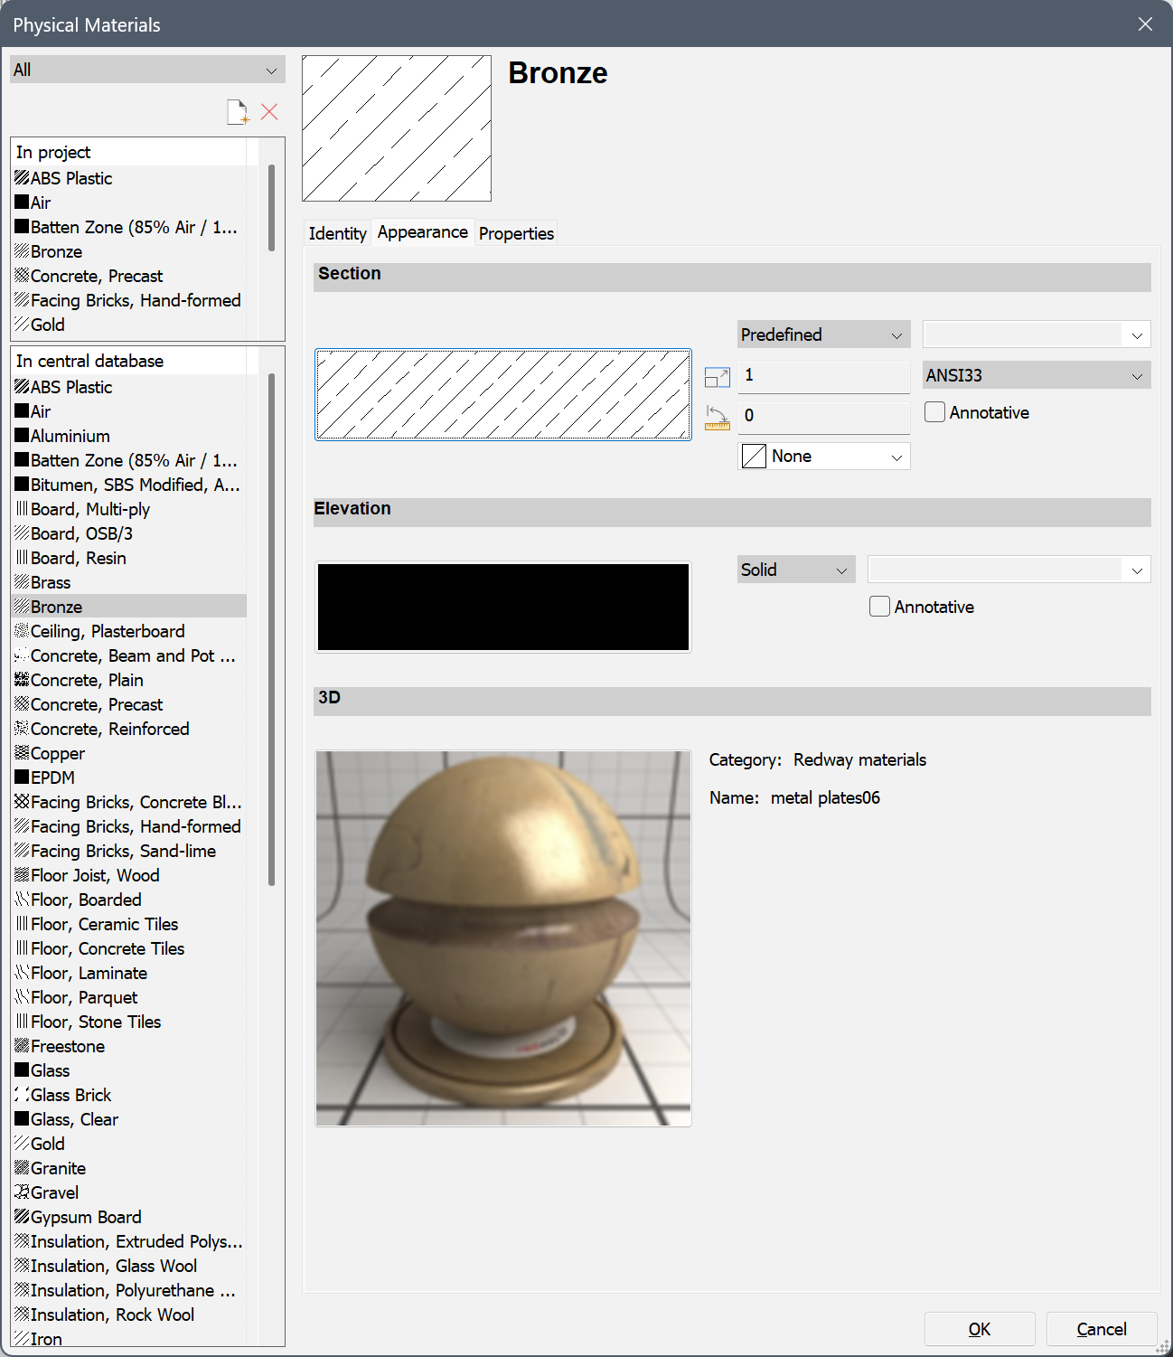The image size is (1173, 1357).
Task: Click the new material icon
Action: (x=238, y=112)
